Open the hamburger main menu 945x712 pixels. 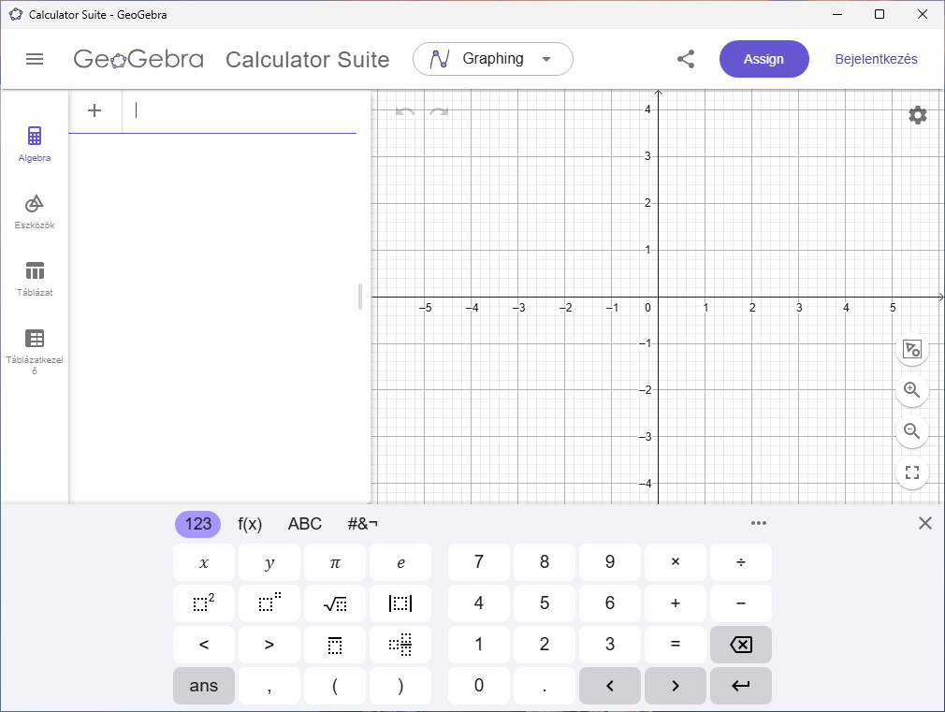(35, 59)
